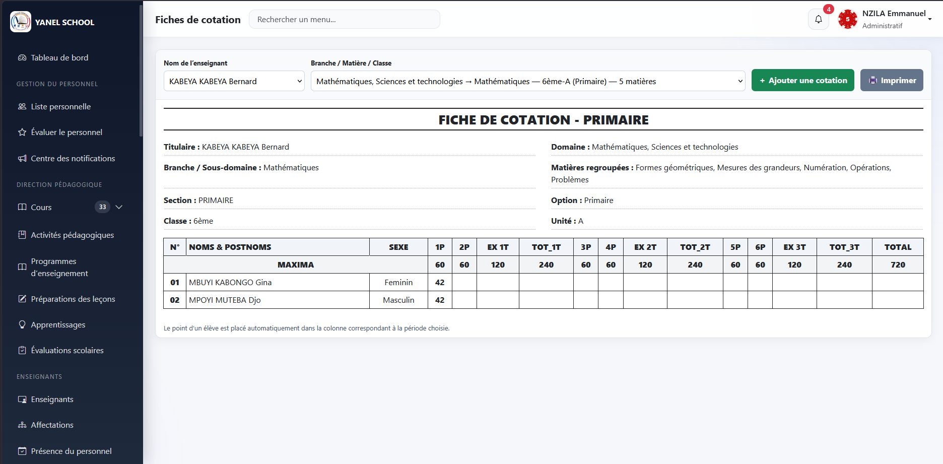943x464 pixels.
Task: Click the notification count badge showing 4
Action: click(829, 9)
